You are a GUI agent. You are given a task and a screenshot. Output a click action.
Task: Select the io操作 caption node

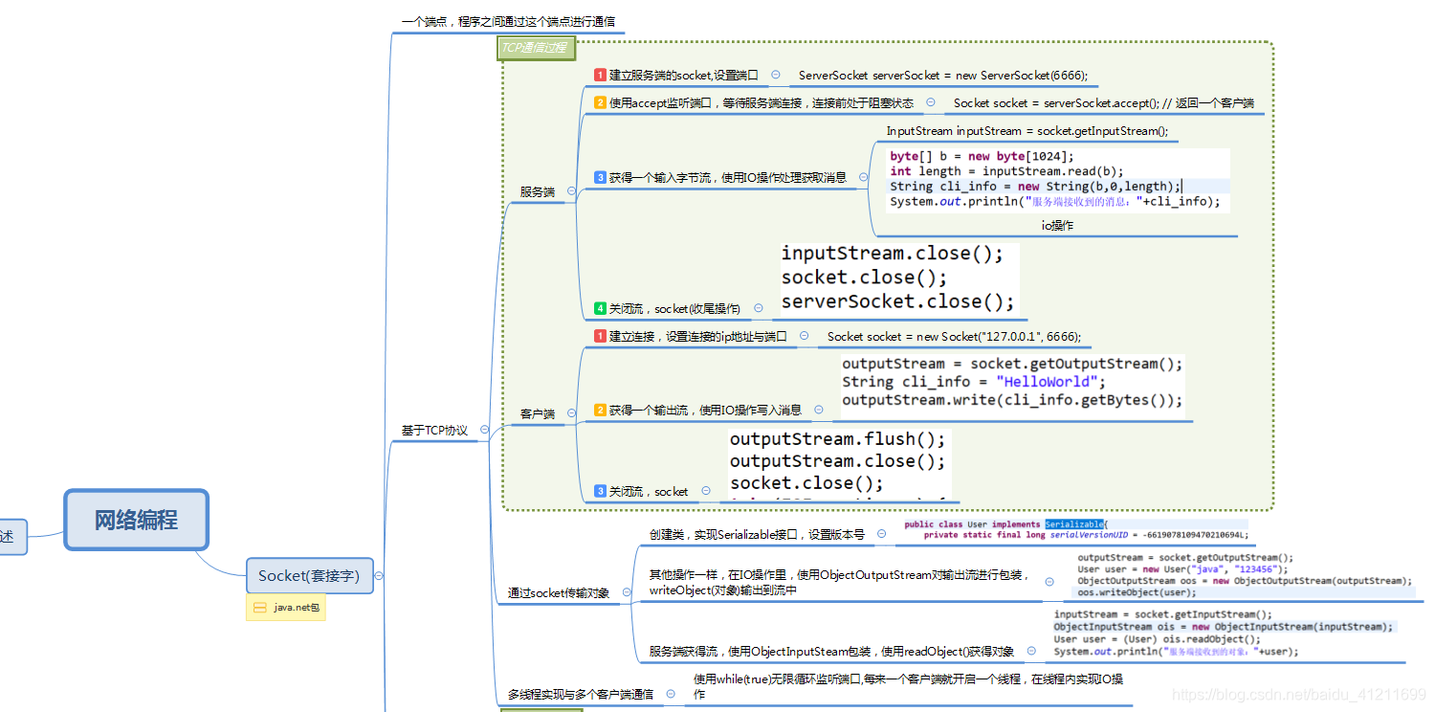pyautogui.click(x=1057, y=226)
